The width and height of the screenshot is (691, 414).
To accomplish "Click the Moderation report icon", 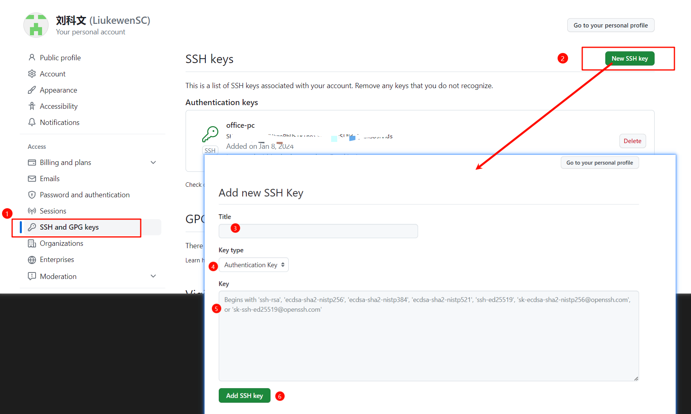I will 32,276.
